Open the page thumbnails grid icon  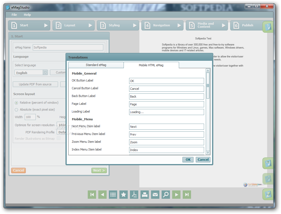113,195
